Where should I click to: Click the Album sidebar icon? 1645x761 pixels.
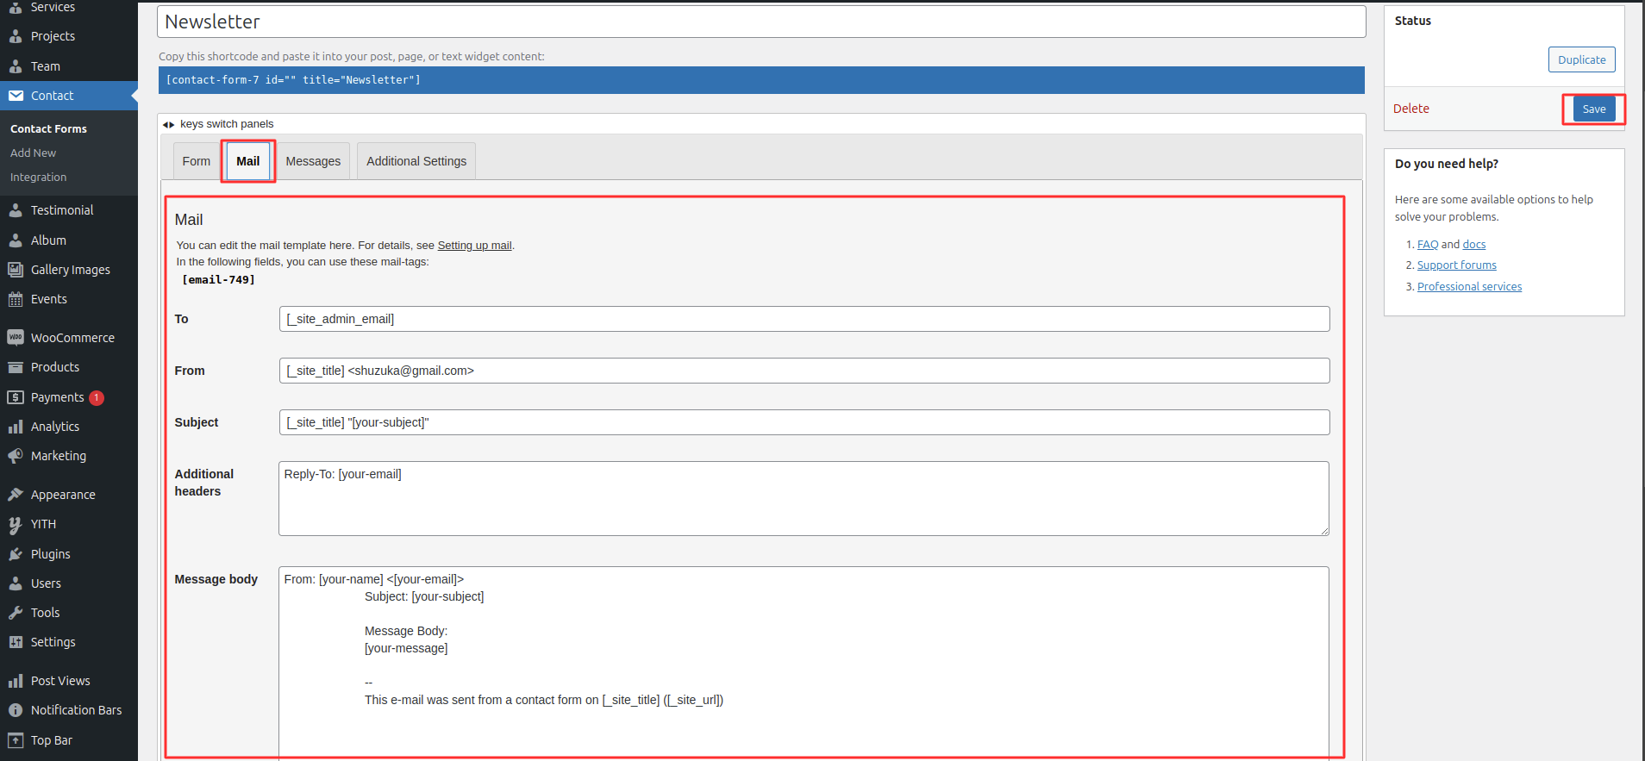pyautogui.click(x=16, y=240)
